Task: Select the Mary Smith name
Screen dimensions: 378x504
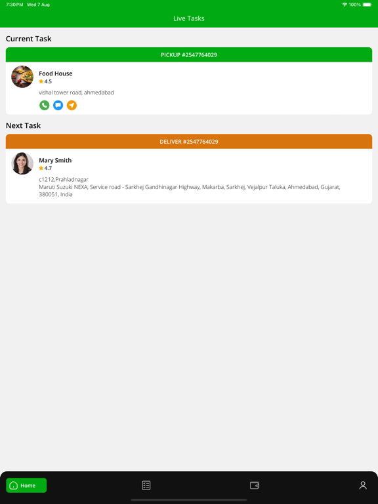Action: tap(55, 160)
